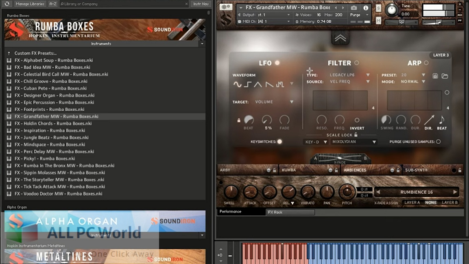Expand the LFO Target Volume dropdown
The height and width of the screenshot is (264, 469).
coord(291,102)
